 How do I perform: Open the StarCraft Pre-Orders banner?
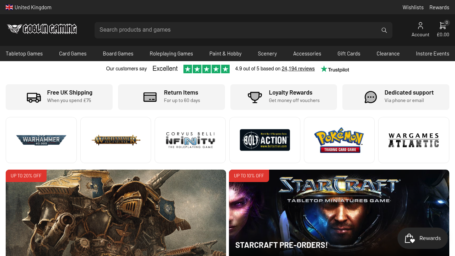[339, 213]
